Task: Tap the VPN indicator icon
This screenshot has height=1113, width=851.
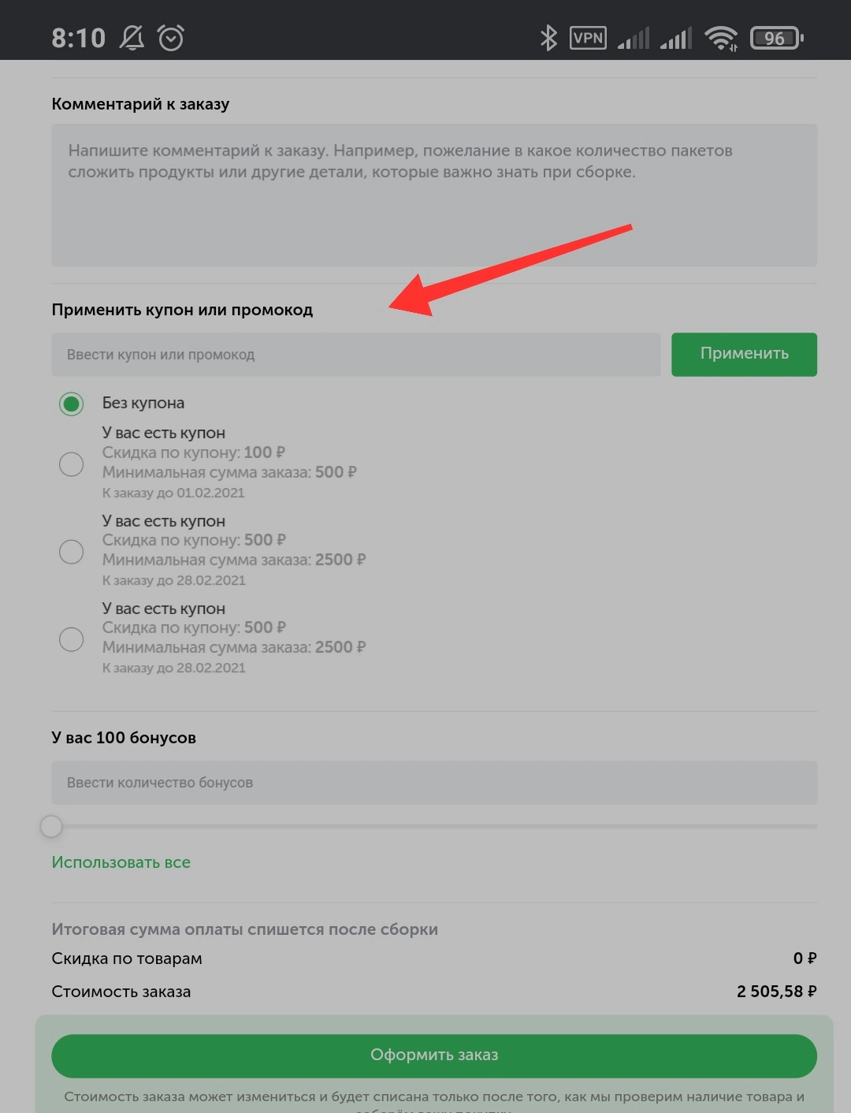Action: point(588,38)
